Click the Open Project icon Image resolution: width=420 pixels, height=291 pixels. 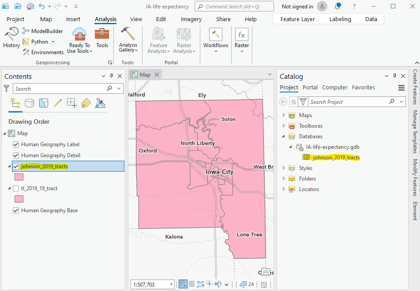pos(18,6)
